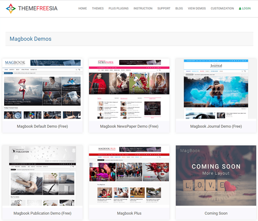Open the Magbook Default demo thumbnail

42,90
